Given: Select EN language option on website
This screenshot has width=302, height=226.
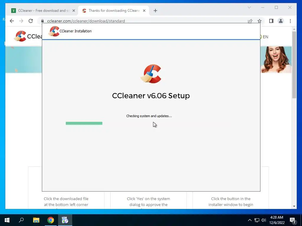Looking at the screenshot, I should coord(265,37).
